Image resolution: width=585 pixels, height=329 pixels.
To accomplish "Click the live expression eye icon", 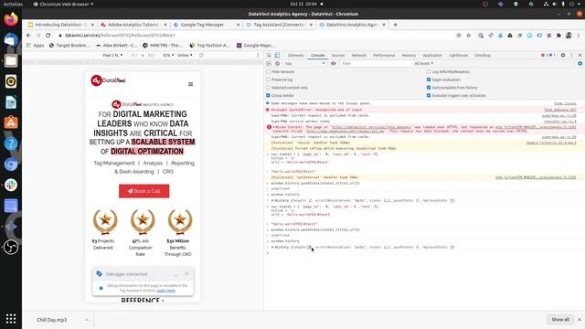I will 333,63.
